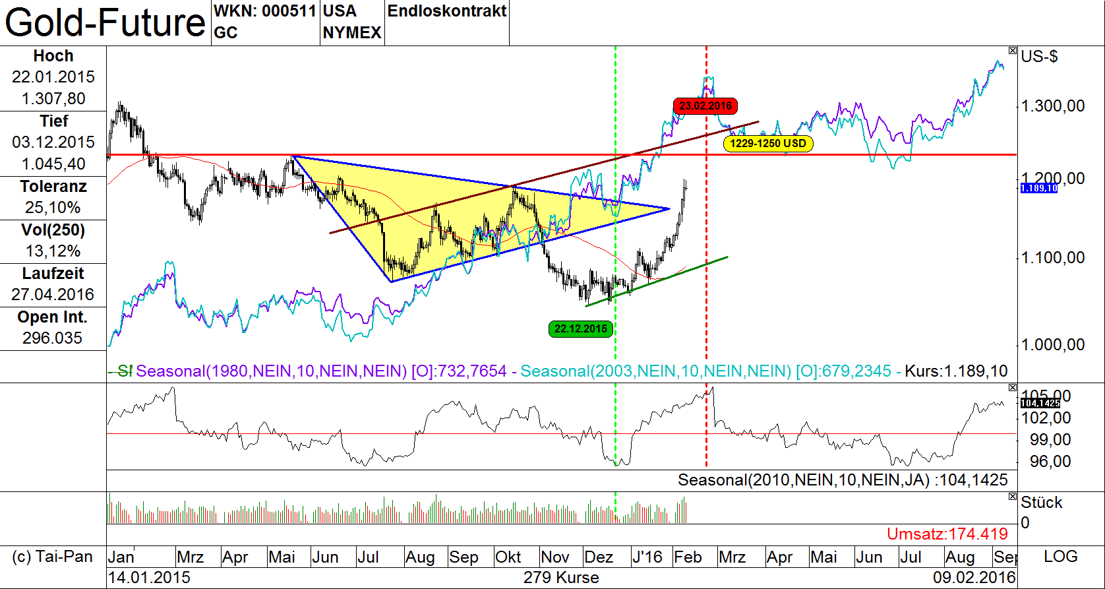Click the Tief label

pyautogui.click(x=53, y=121)
